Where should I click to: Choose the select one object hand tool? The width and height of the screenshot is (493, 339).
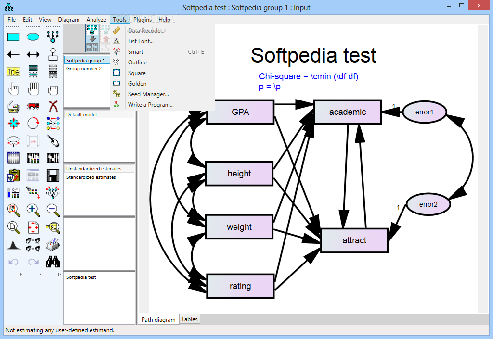13,89
